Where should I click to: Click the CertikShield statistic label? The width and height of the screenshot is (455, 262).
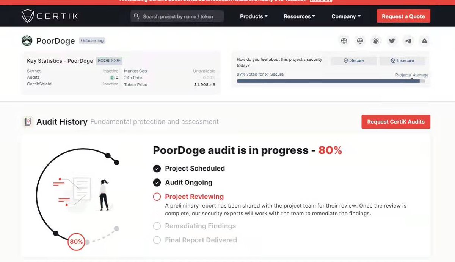pos(39,84)
